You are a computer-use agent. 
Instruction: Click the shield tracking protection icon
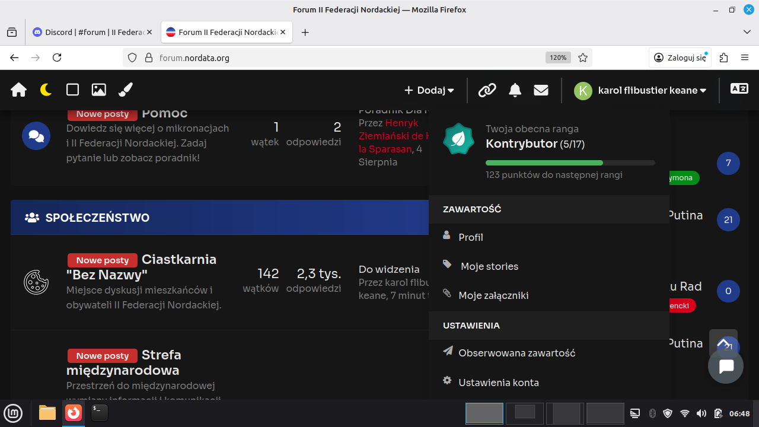(x=132, y=58)
